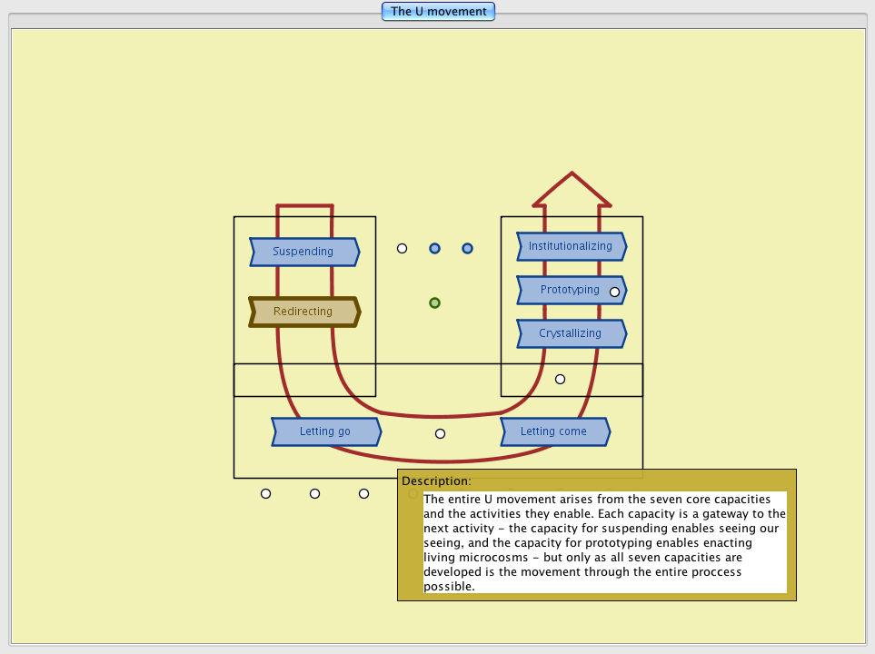Screen dimensions: 875x654
Task: Select the Letting come node
Action: [x=554, y=431]
